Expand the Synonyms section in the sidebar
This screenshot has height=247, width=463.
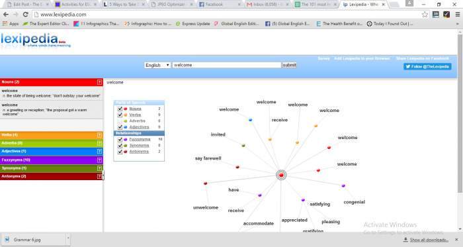[52, 168]
